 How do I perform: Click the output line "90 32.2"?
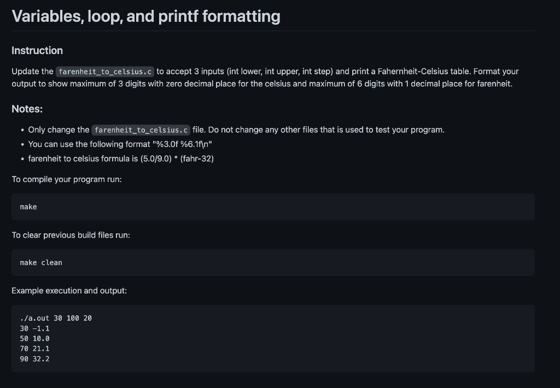point(34,358)
